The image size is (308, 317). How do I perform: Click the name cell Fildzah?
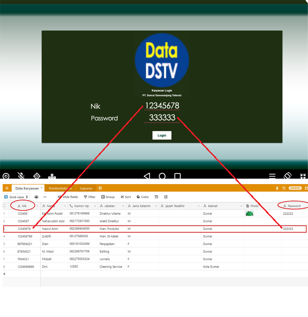[54, 259]
